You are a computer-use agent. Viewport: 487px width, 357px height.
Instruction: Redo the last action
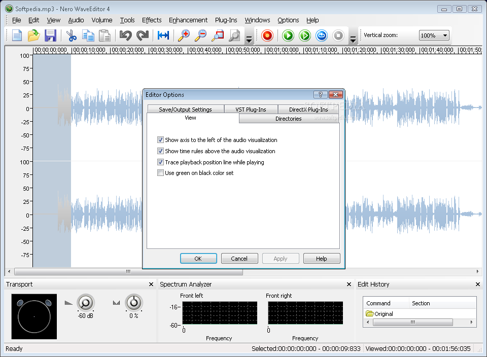[x=143, y=35]
